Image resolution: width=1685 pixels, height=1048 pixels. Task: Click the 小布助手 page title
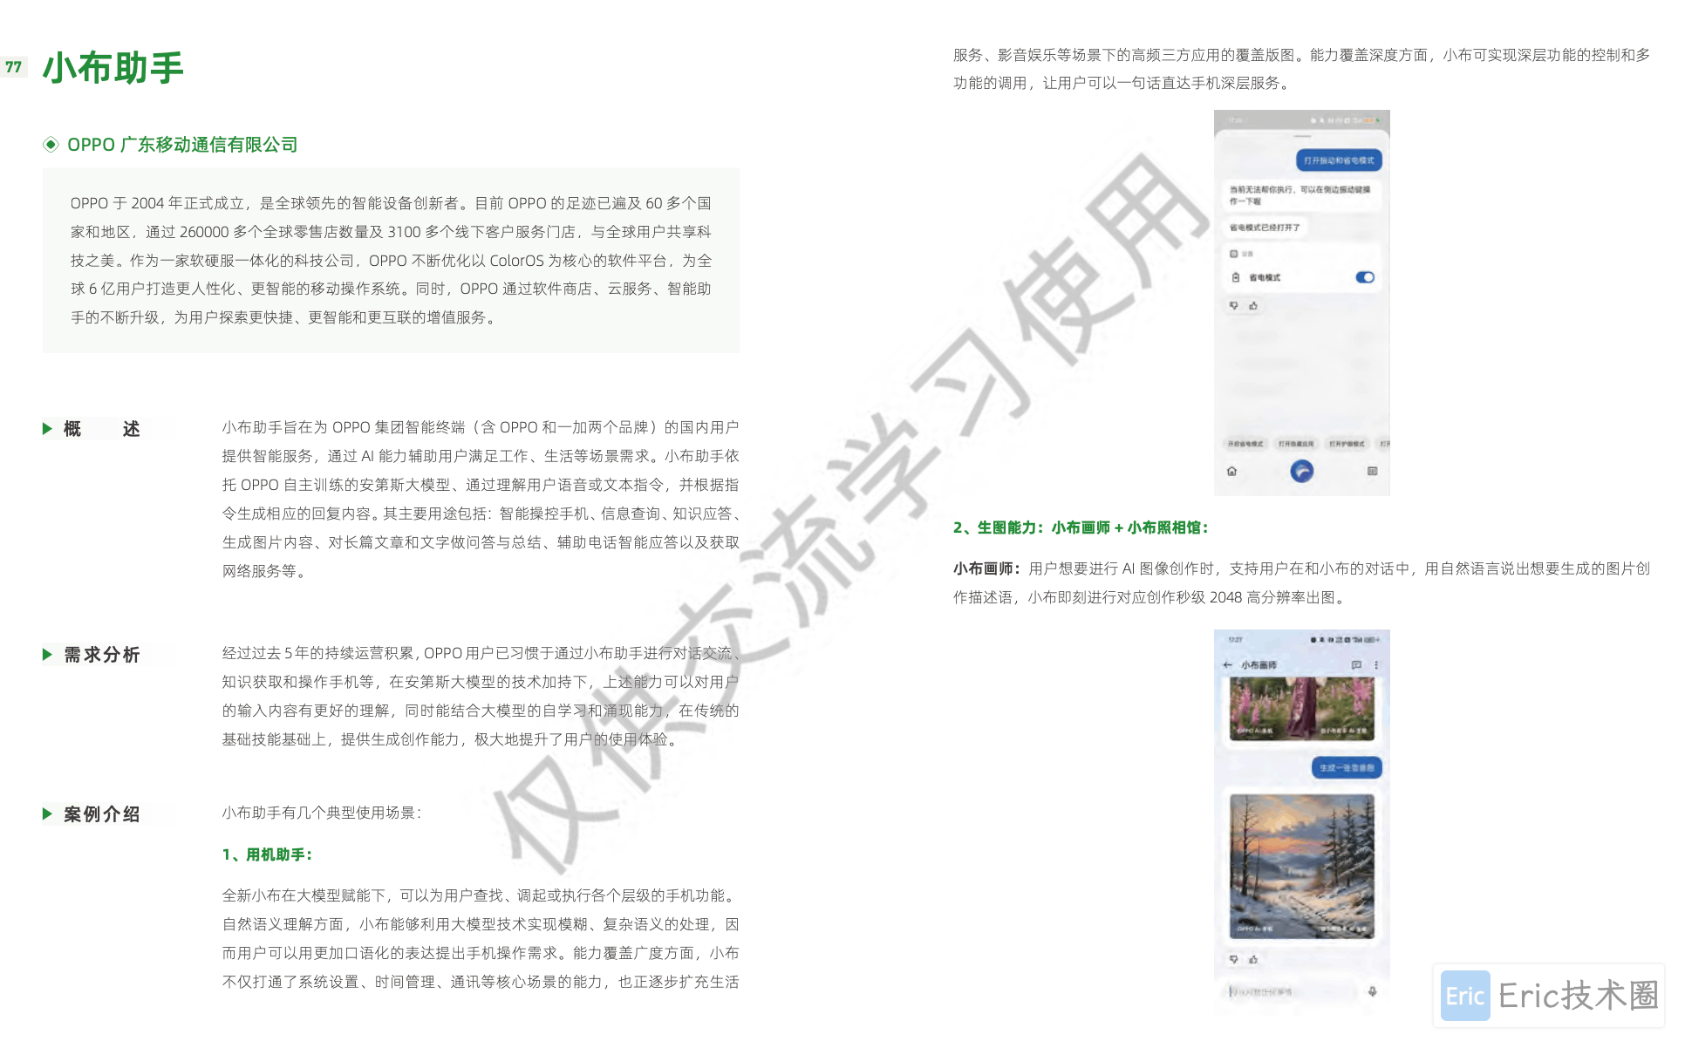(113, 67)
